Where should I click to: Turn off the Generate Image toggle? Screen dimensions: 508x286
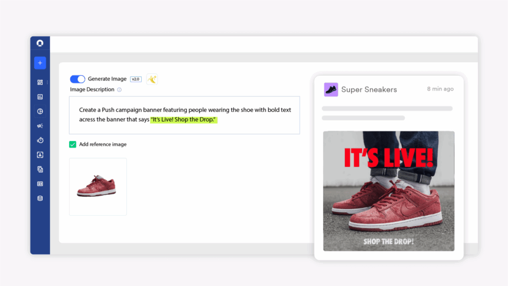coord(78,79)
